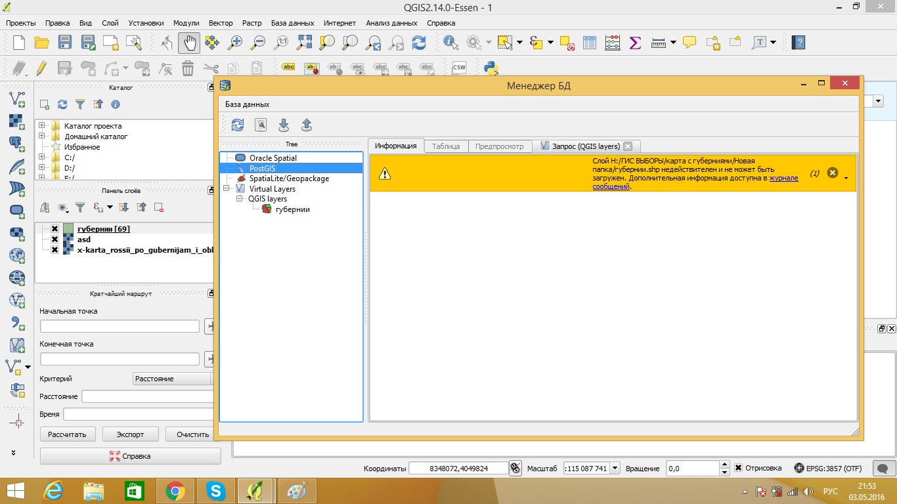Uncheck visibility of asd layer
This screenshot has height=504, width=897.
click(x=55, y=240)
